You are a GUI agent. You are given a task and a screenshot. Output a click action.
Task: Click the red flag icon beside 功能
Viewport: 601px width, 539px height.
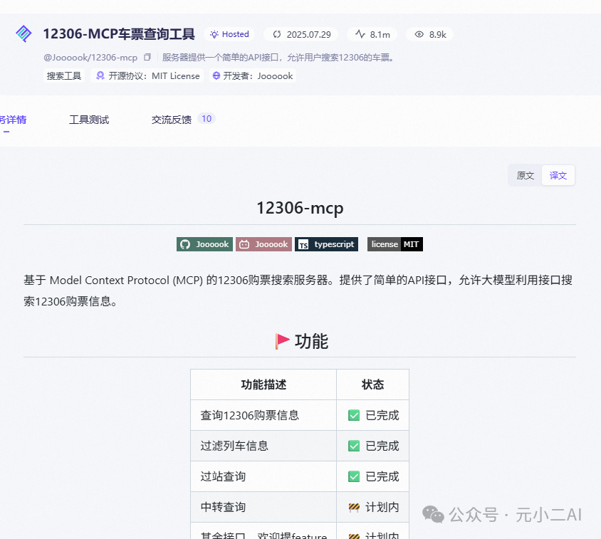282,341
